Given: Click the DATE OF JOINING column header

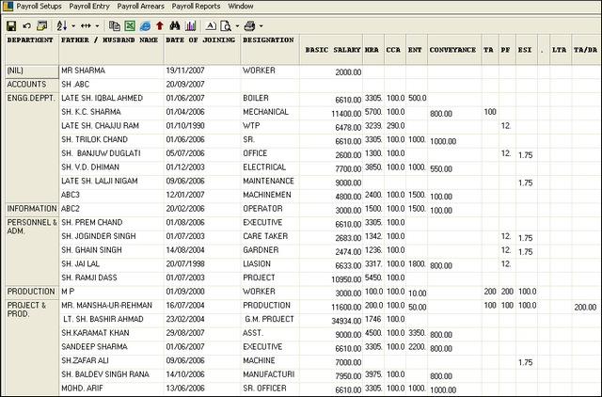Looking at the screenshot, I should click(202, 50).
